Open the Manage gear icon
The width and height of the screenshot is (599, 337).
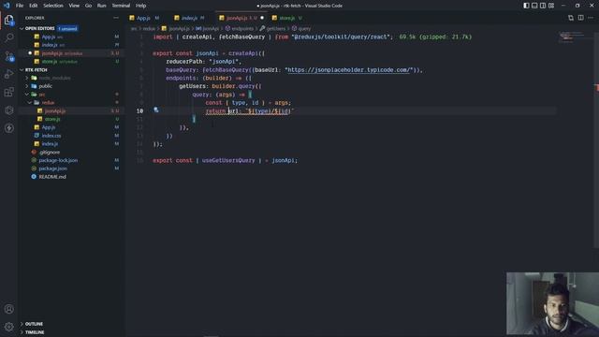coord(8,327)
